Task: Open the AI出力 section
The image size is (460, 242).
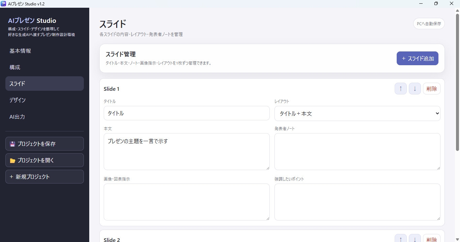Action: coord(44,117)
